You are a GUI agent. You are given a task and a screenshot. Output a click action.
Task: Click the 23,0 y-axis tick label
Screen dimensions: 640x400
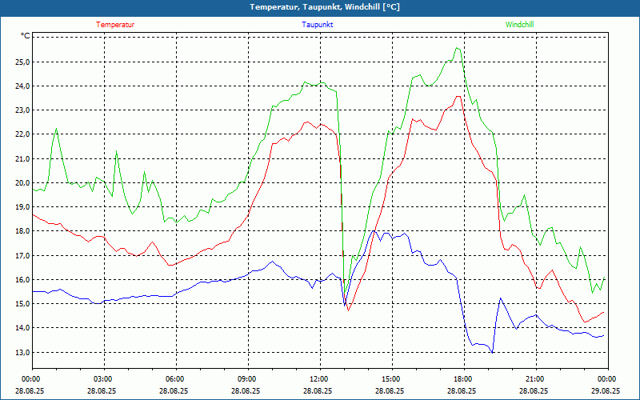tap(21, 110)
